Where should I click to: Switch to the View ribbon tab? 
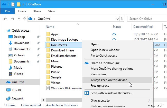[x=51, y=11]
